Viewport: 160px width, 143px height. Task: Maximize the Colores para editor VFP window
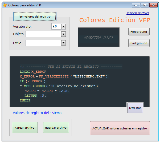pos(145,5)
